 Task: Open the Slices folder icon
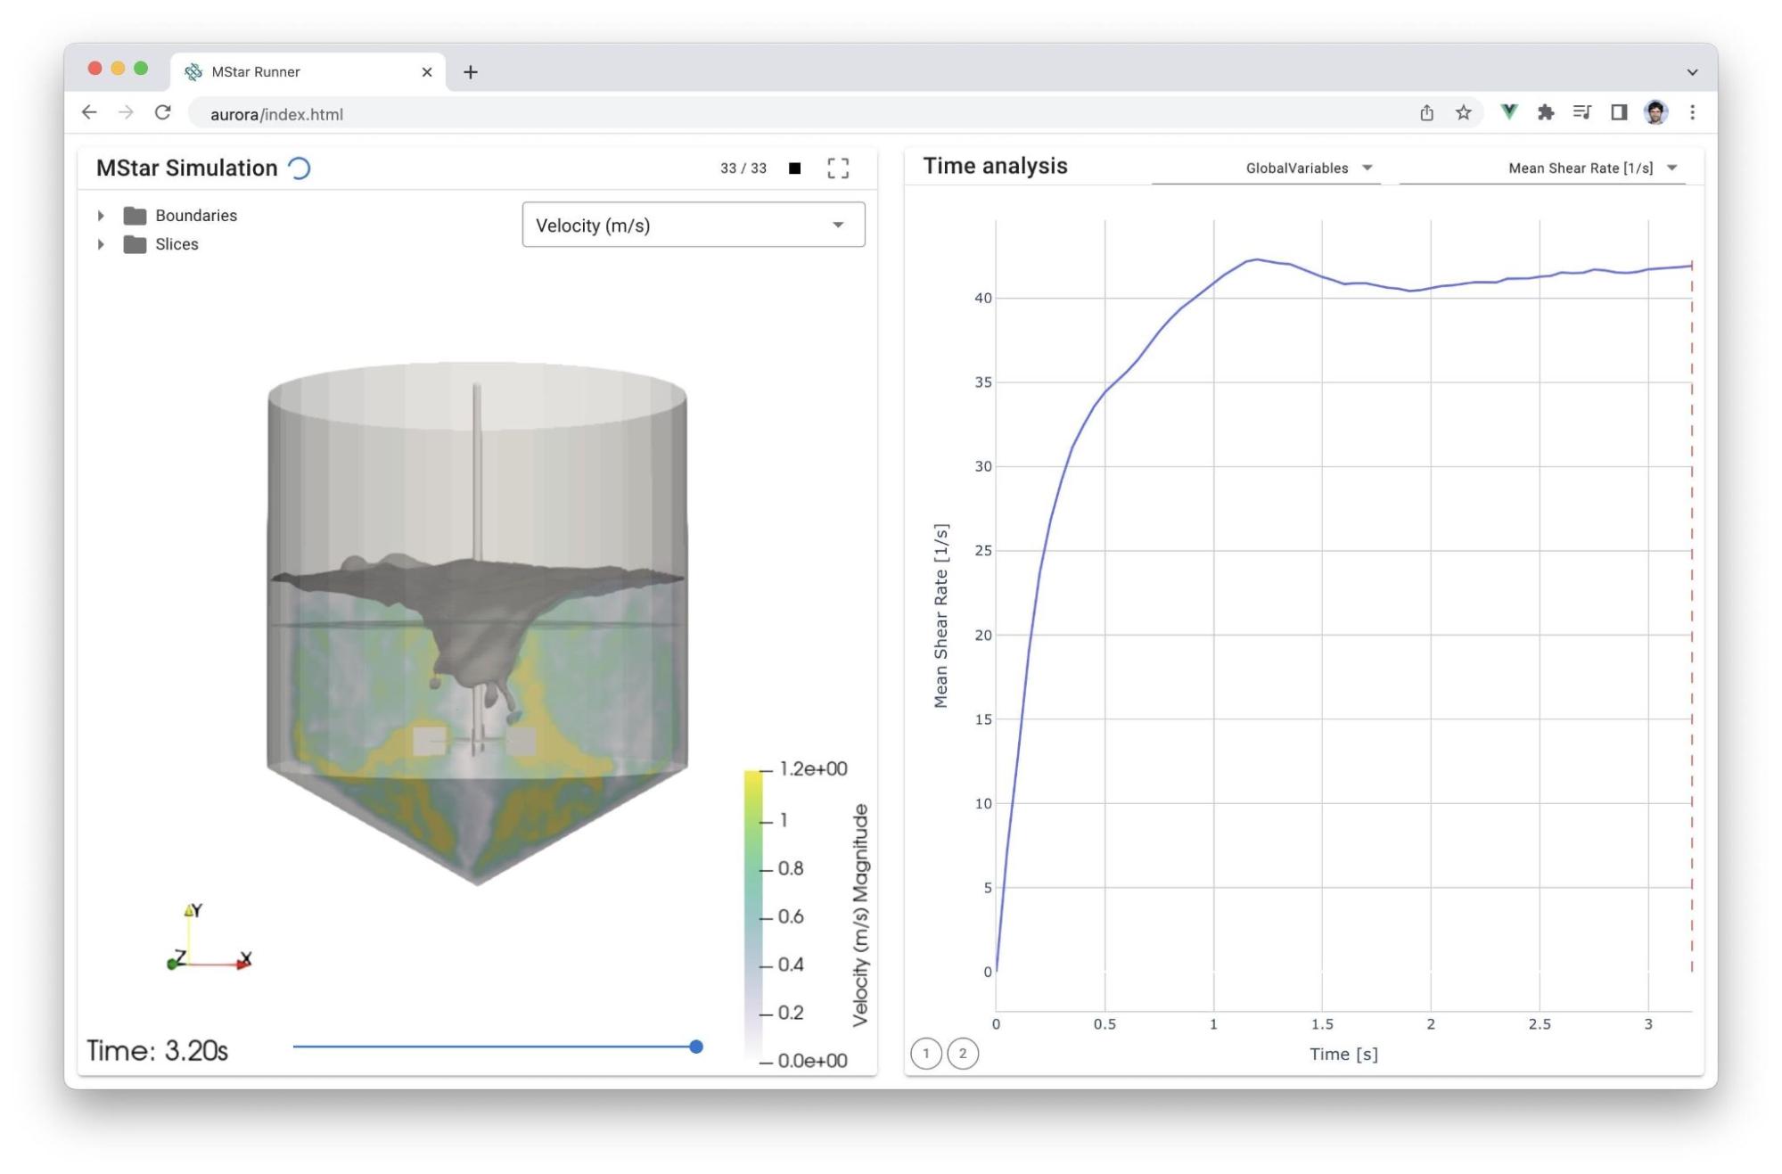pos(134,243)
